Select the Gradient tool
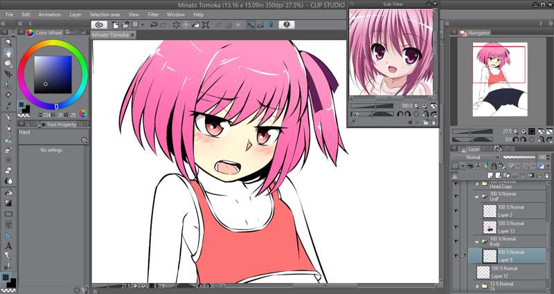The image size is (554, 294). [8, 203]
